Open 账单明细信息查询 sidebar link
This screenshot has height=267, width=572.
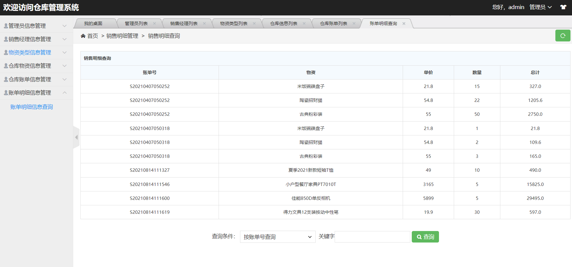click(x=32, y=107)
